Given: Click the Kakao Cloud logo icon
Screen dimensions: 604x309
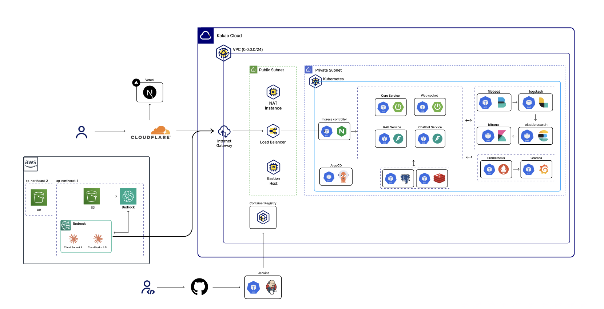Looking at the screenshot, I should coord(206,36).
